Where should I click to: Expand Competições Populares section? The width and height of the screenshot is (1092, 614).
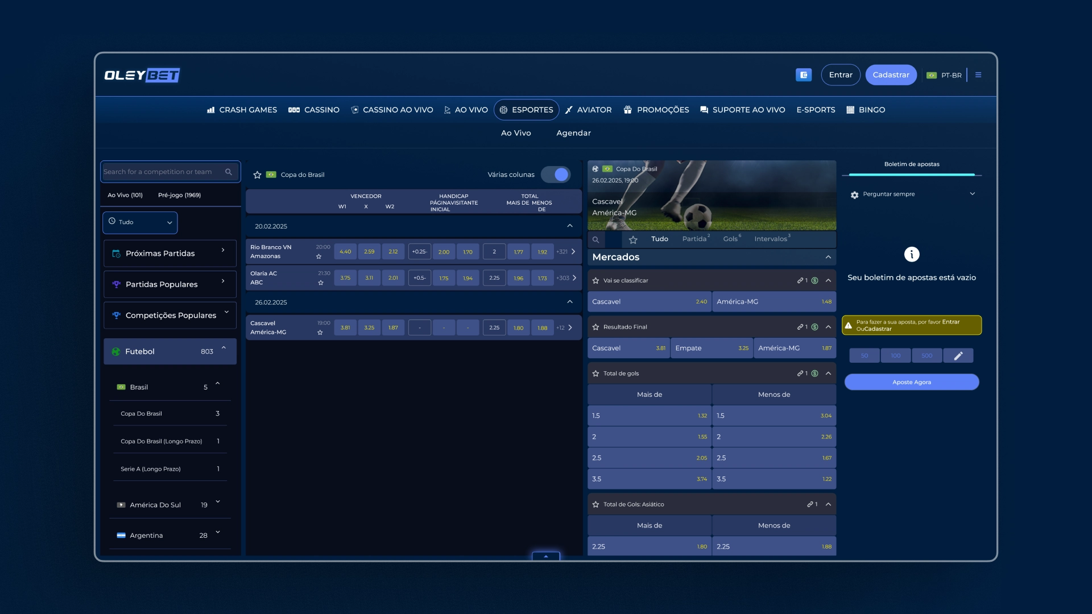pyautogui.click(x=170, y=315)
